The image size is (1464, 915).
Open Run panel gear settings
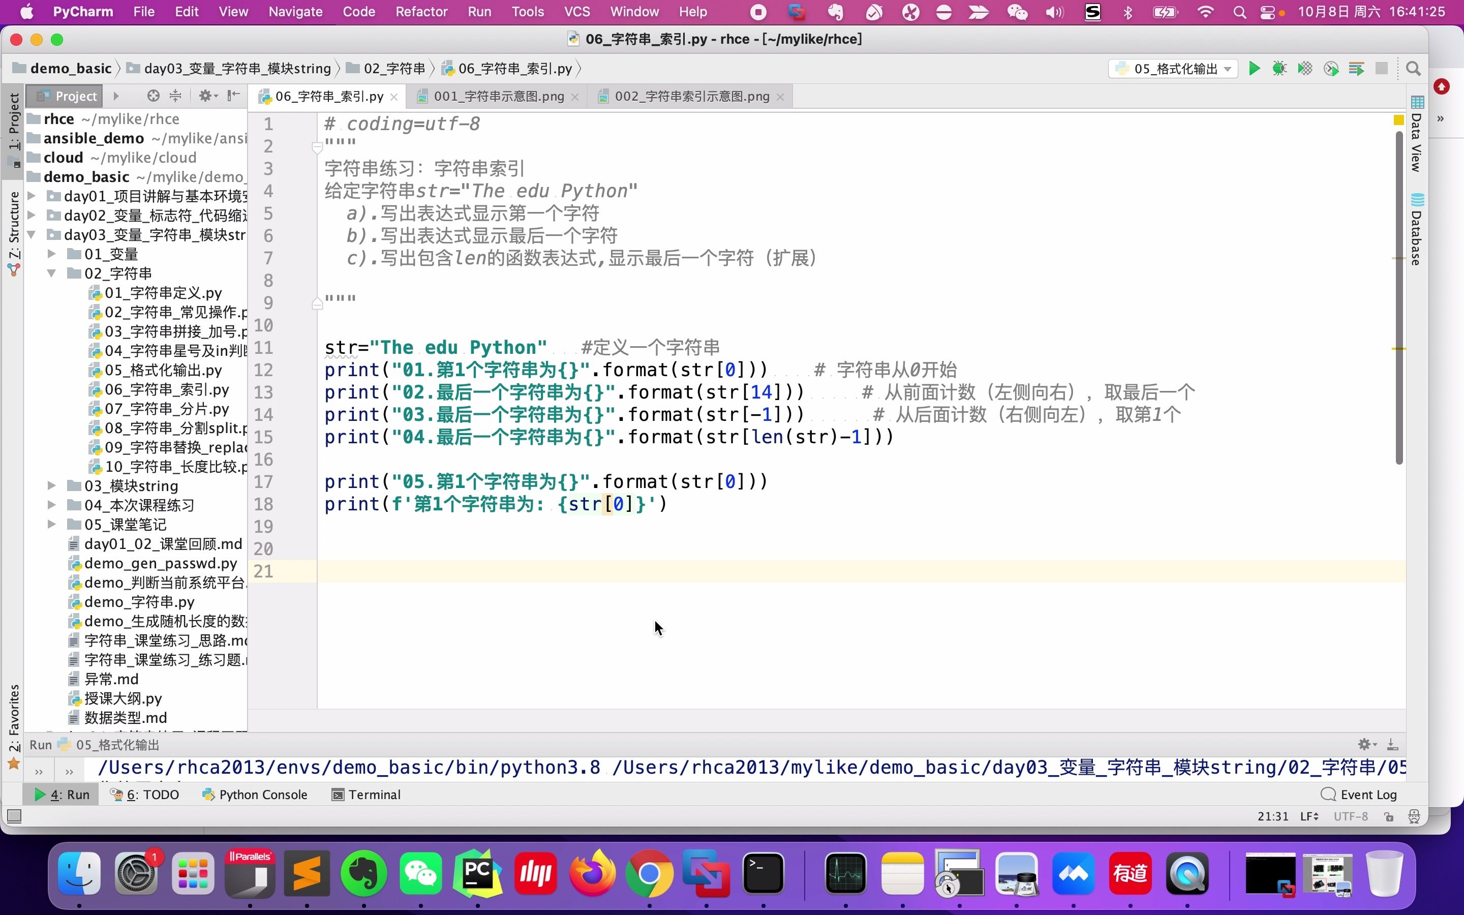[1366, 744]
